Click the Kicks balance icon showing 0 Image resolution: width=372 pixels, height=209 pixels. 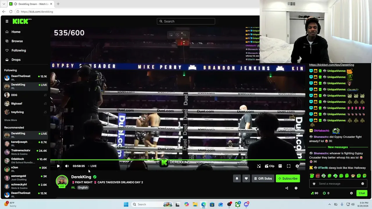(x=324, y=193)
